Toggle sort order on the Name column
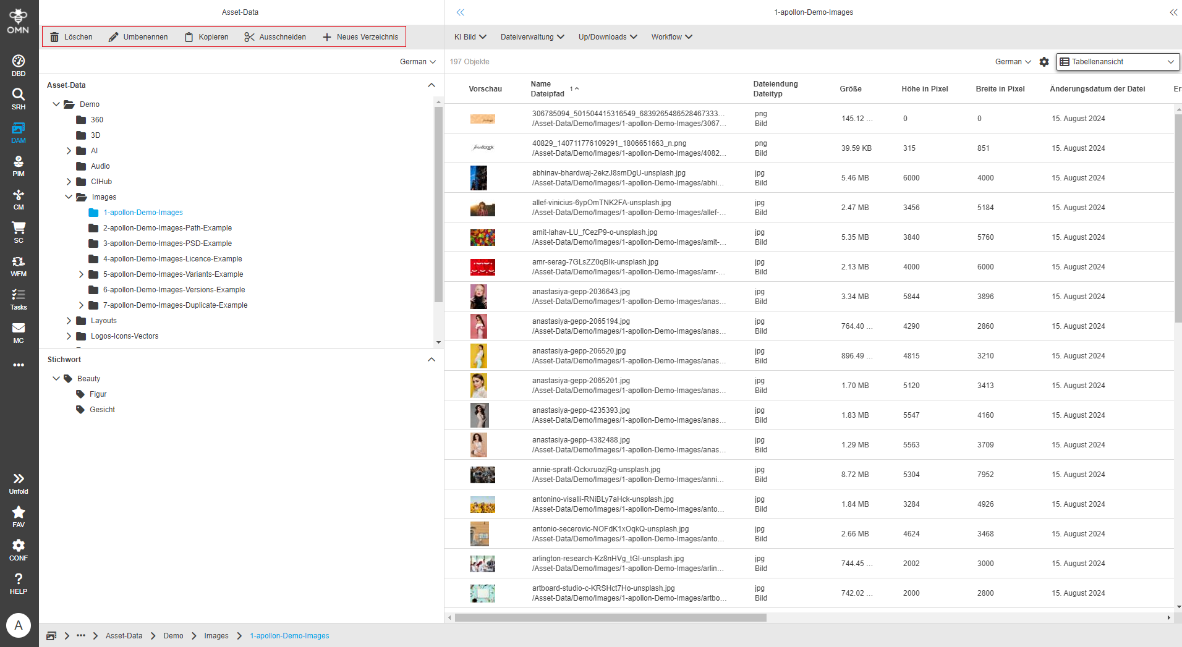The image size is (1182, 647). pyautogui.click(x=576, y=88)
